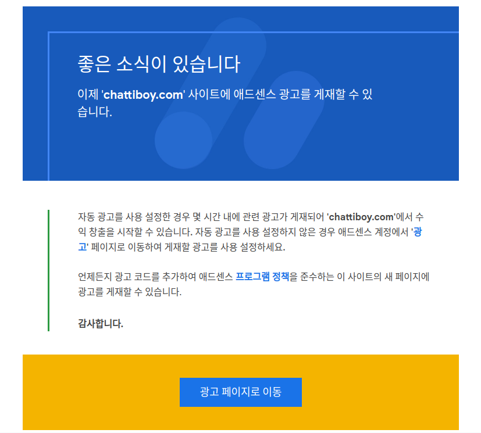
Task: Click the "좋은 소식이 있습니다" heading
Action: coord(158,64)
